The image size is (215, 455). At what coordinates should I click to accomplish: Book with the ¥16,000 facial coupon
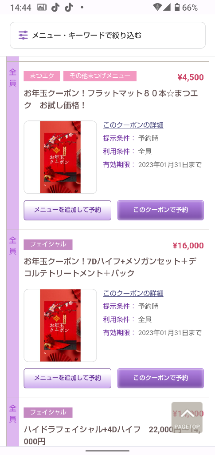click(160, 378)
